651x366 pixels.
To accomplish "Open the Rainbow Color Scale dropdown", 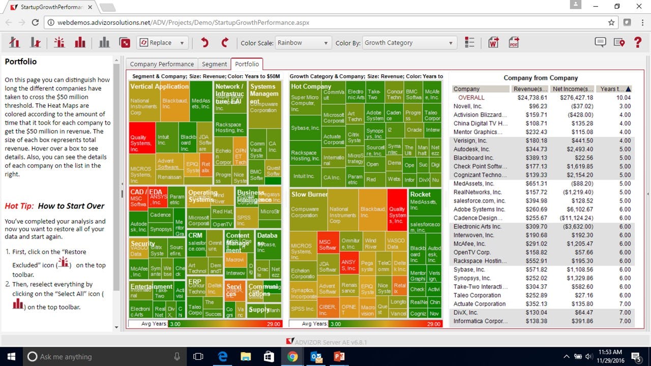I will pos(303,43).
